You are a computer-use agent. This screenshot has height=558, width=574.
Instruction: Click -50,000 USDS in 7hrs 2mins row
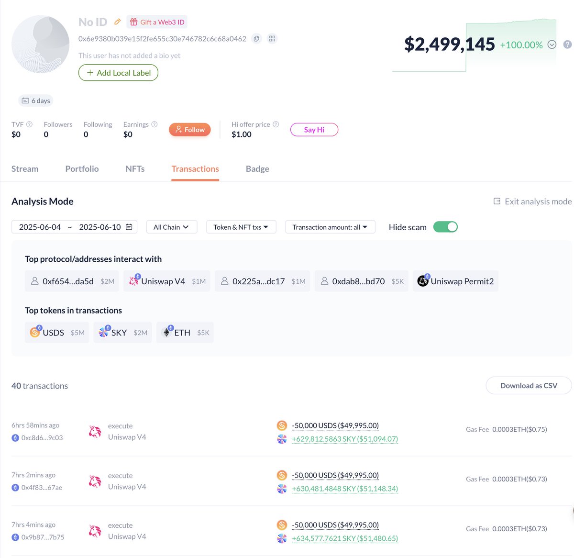(x=335, y=475)
